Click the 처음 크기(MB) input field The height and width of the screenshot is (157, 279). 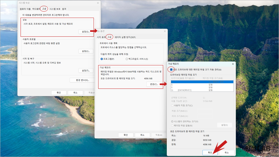205,111
